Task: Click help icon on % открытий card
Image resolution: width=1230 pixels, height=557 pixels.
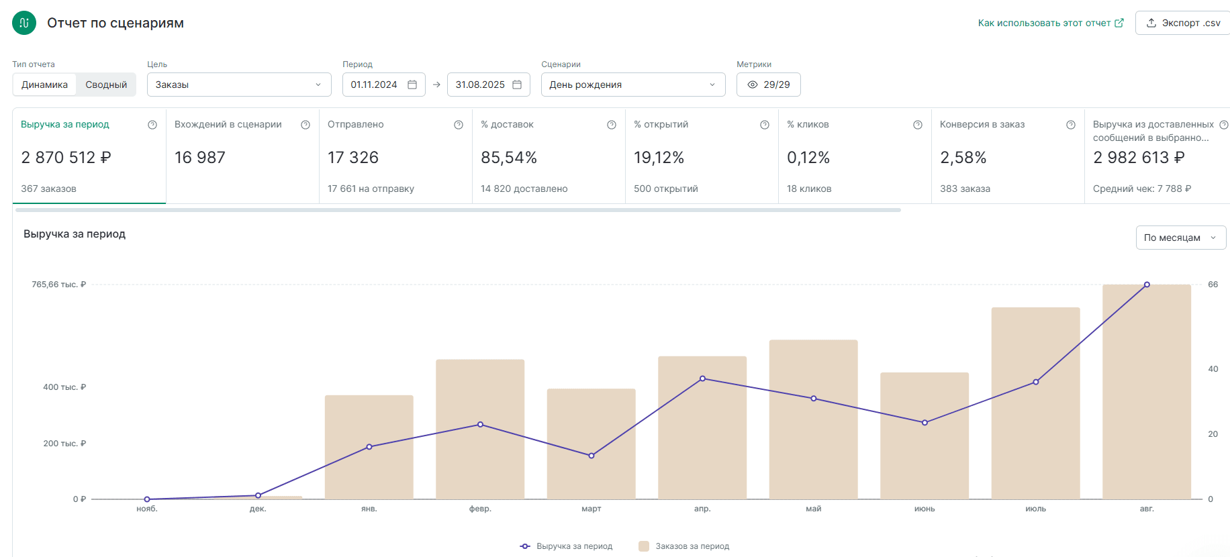Action: point(765,125)
